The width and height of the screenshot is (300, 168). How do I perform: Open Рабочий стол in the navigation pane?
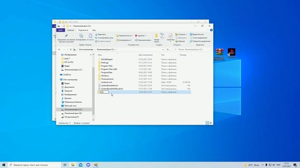(70, 106)
